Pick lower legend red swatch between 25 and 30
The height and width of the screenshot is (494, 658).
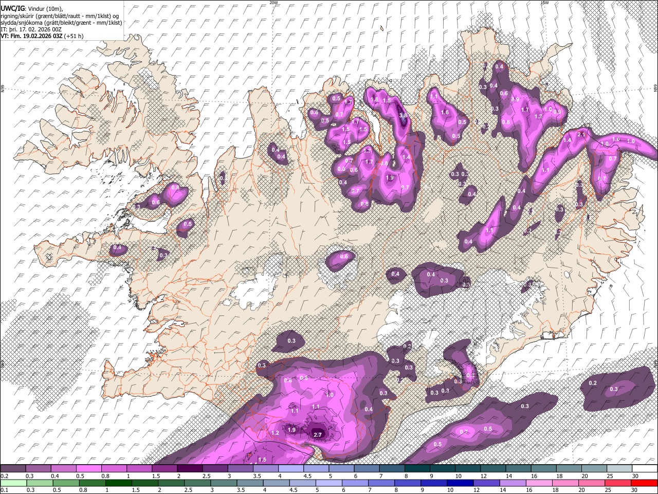point(619,483)
